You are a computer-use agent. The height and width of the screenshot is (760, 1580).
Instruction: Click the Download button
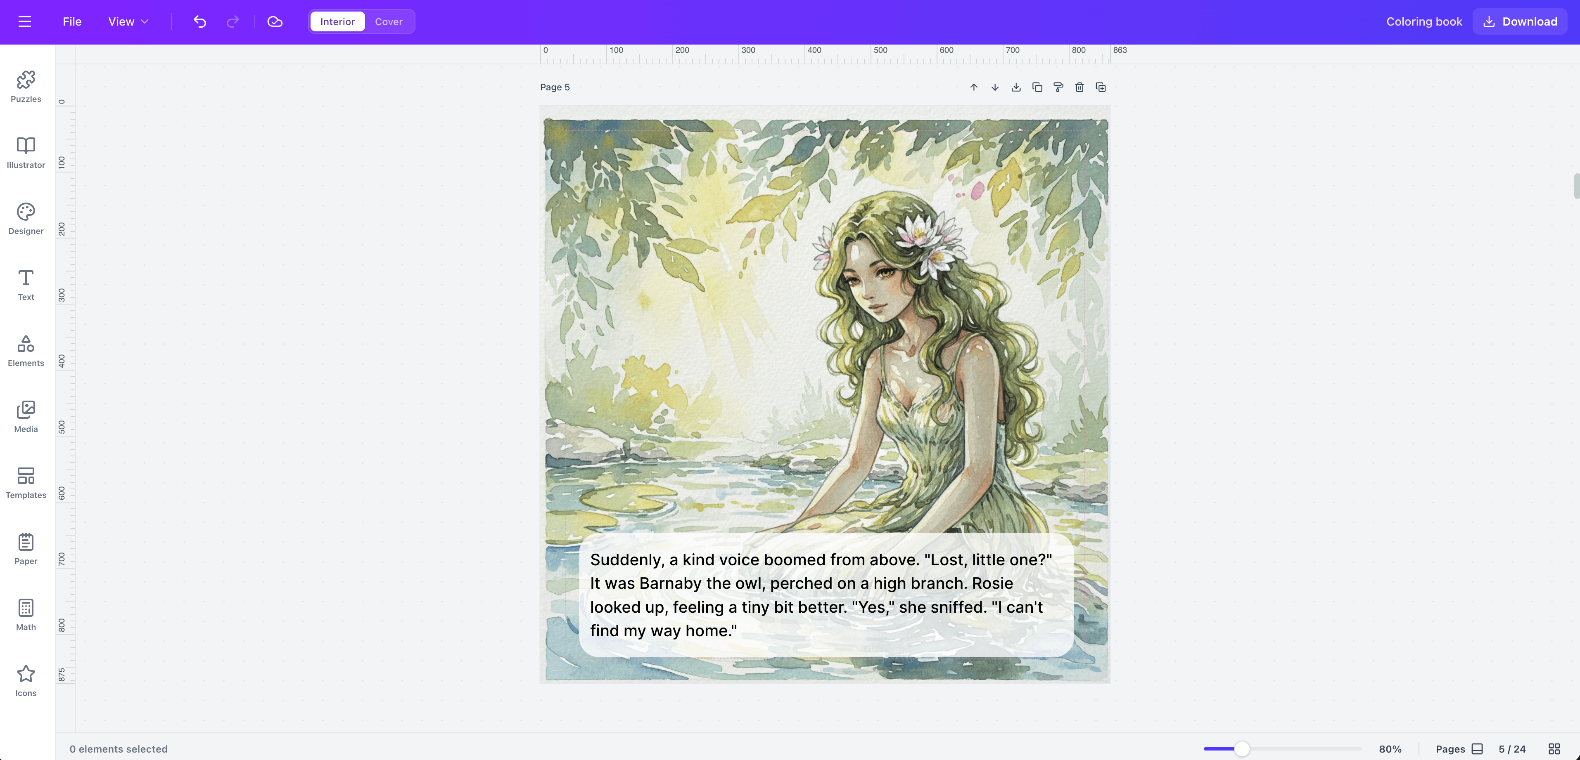[1519, 21]
